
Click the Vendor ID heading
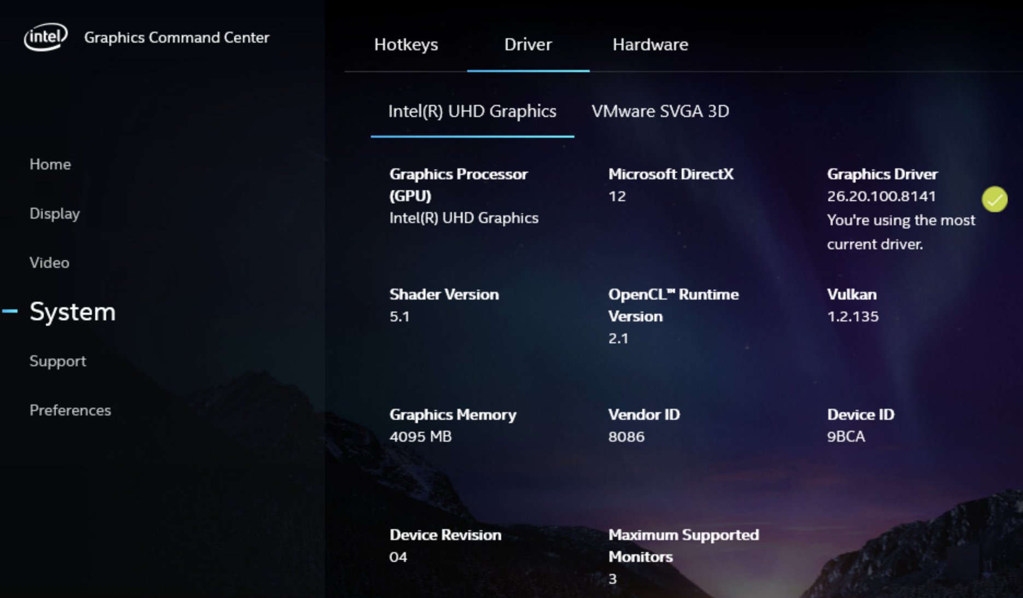point(644,415)
